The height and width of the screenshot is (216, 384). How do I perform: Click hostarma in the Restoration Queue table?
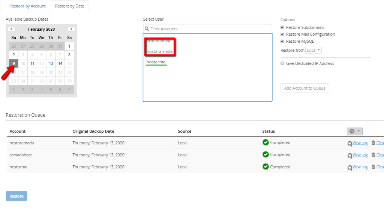18,167
